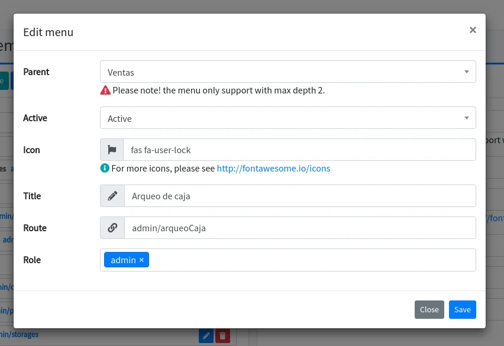This screenshot has height=346, width=504.
Task: Click the blue edit pencil button behind dialog
Action: point(206,336)
